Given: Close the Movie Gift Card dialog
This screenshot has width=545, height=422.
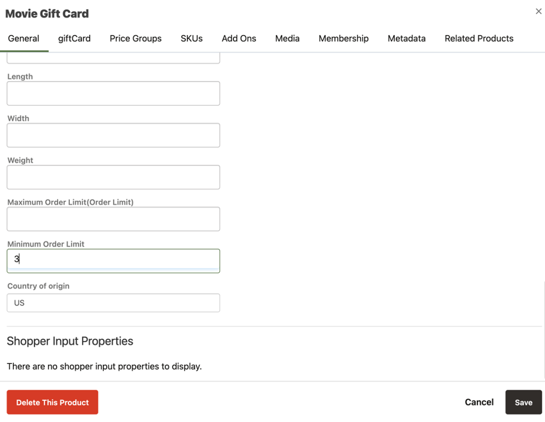Looking at the screenshot, I should 539,12.
